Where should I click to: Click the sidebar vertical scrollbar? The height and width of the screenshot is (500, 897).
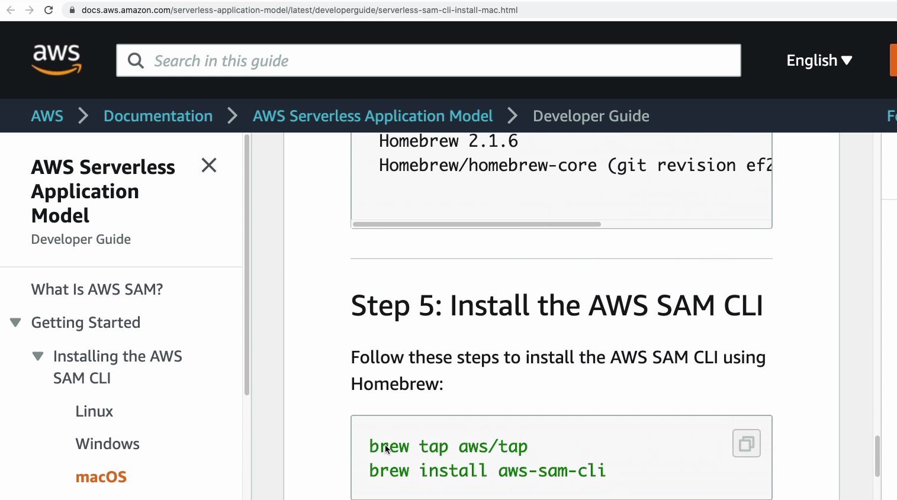click(x=247, y=264)
